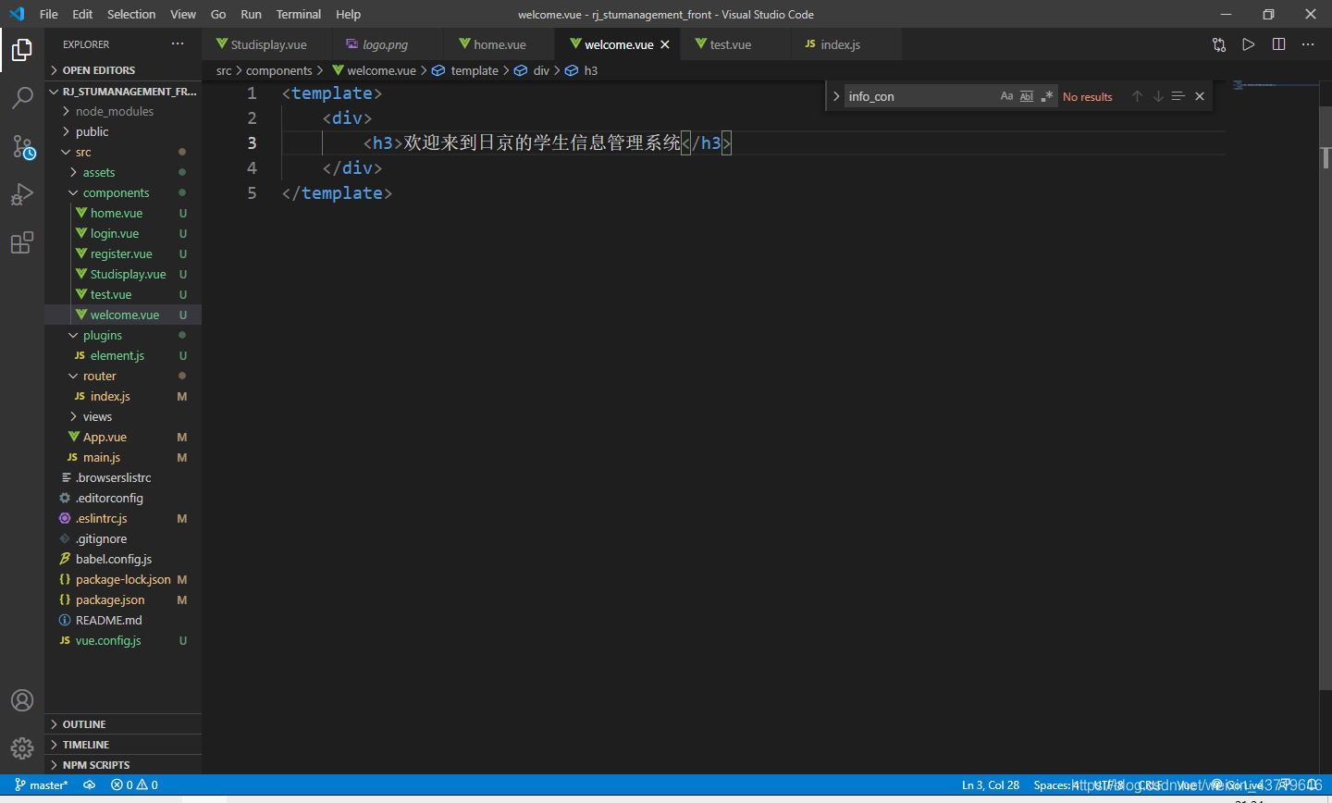This screenshot has width=1332, height=803.
Task: Toggle Match Case in find widget
Action: click(1006, 96)
